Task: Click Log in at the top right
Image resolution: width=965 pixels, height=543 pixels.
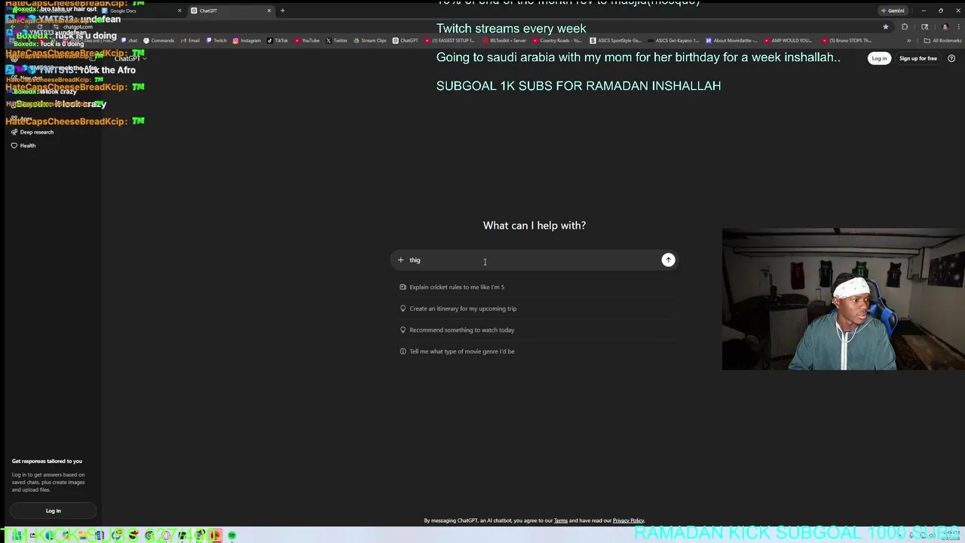Action: (x=879, y=58)
